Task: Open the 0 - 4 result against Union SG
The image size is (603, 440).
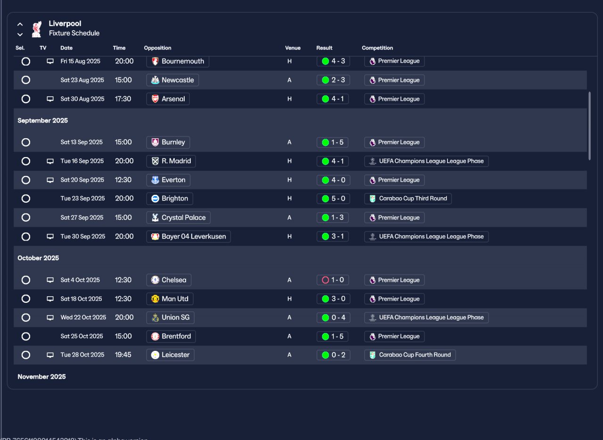Action: (x=333, y=318)
